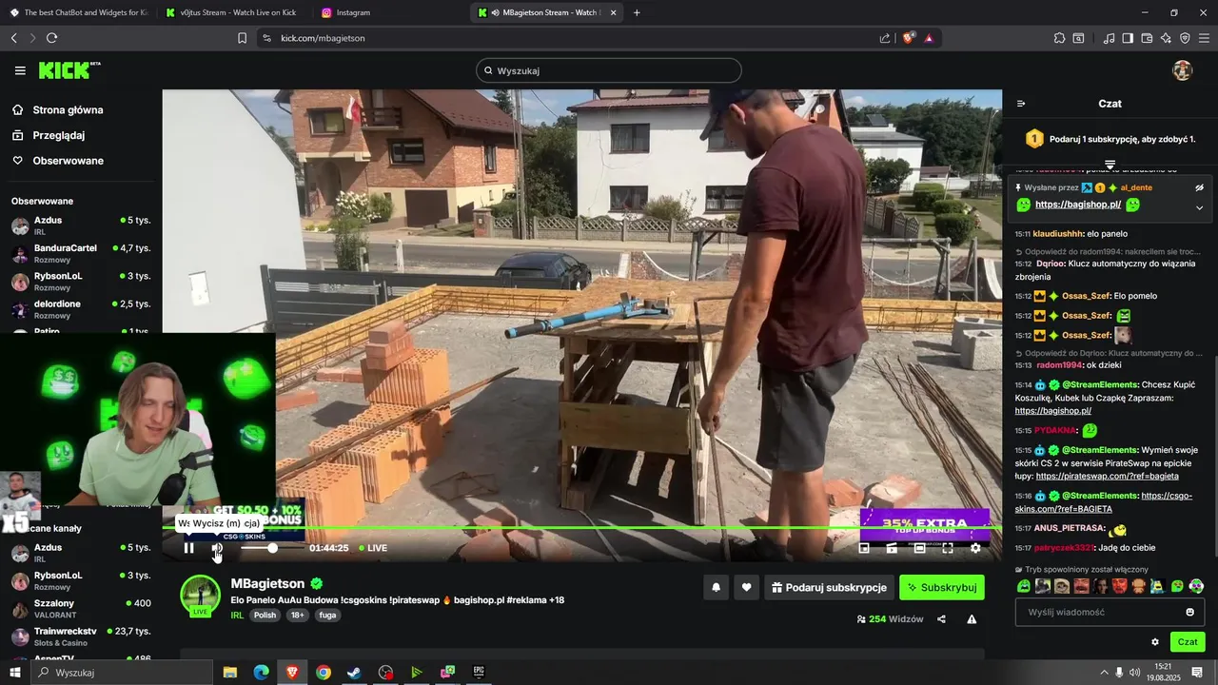Open Epic Games Launcher from taskbar

point(479,673)
